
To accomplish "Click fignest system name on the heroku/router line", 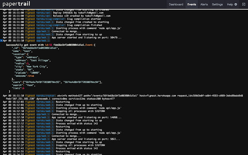I will tap(30, 95).
